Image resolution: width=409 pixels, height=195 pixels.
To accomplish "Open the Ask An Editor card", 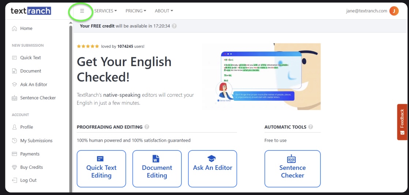I will coord(213,169).
